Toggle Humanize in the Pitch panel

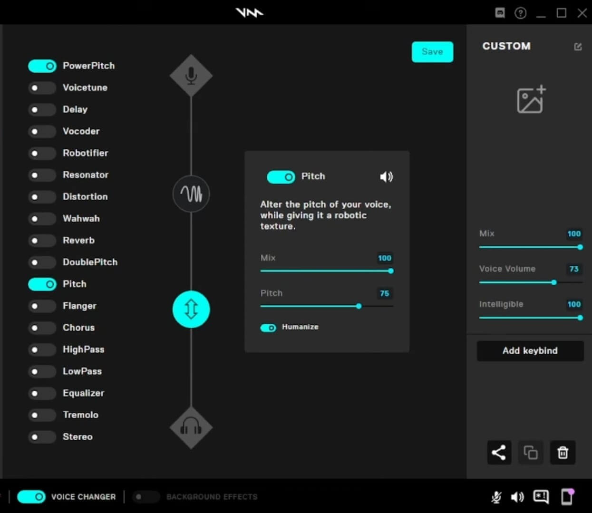[268, 328]
